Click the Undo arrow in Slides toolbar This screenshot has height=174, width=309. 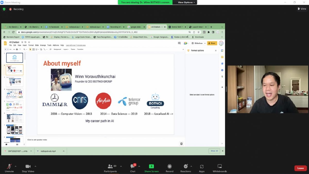point(11,49)
